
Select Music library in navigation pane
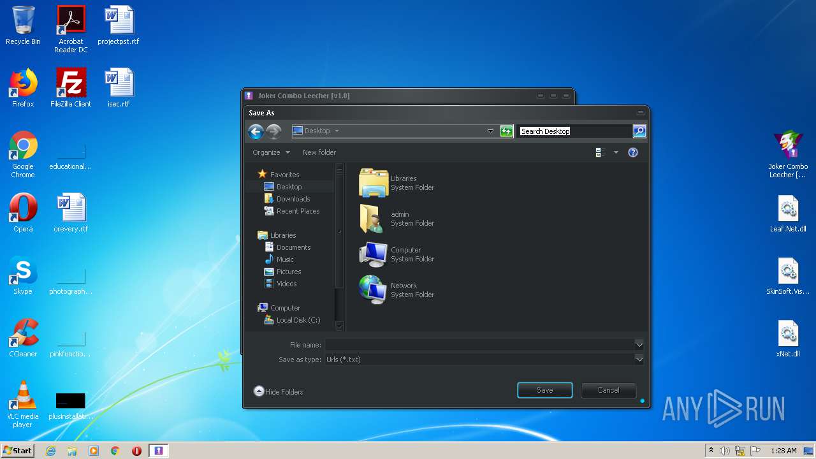pyautogui.click(x=279, y=259)
